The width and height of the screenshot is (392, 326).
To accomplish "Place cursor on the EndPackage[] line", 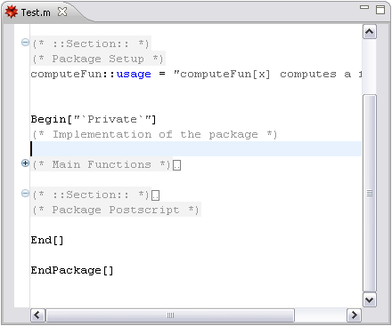I will [72, 270].
